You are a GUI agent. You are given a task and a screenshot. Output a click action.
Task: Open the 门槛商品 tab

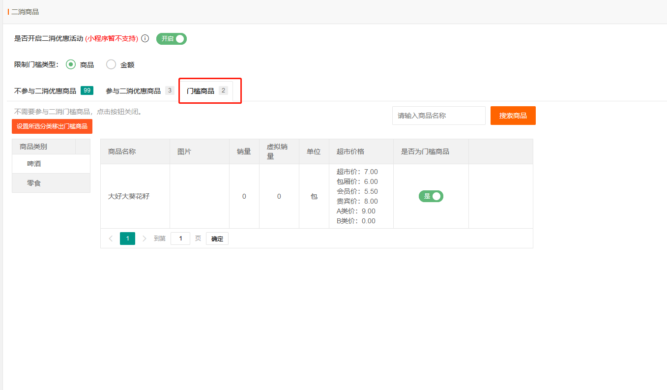click(x=207, y=91)
